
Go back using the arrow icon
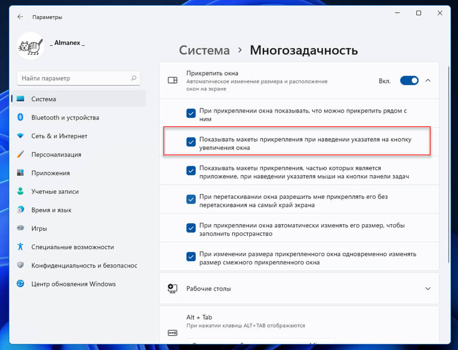[x=20, y=17]
